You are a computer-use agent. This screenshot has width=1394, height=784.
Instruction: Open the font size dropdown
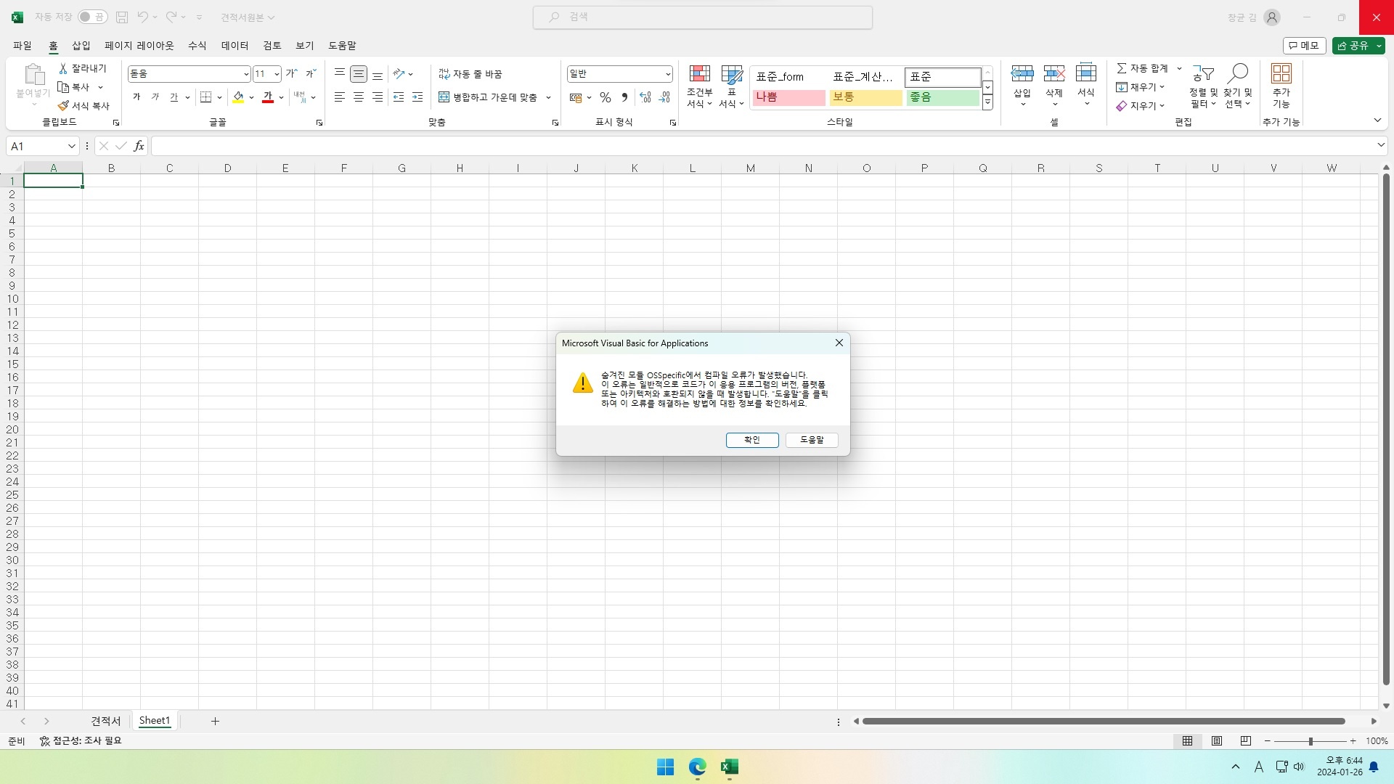point(277,74)
